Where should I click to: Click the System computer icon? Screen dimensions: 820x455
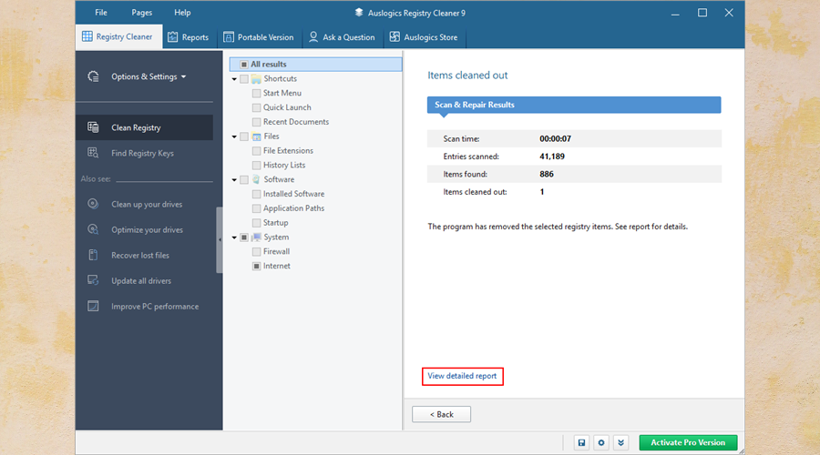(x=256, y=238)
